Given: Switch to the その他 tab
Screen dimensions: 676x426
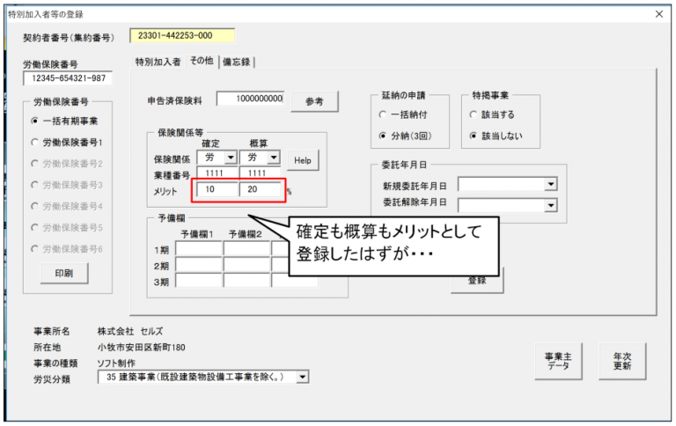Looking at the screenshot, I should [202, 62].
